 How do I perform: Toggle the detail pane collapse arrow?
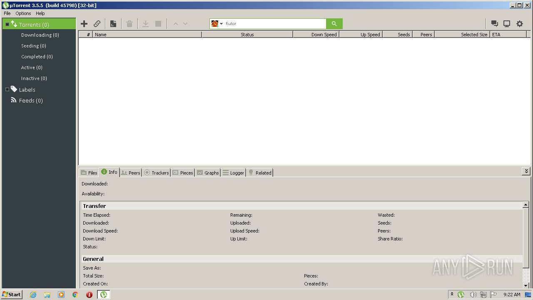[526, 171]
